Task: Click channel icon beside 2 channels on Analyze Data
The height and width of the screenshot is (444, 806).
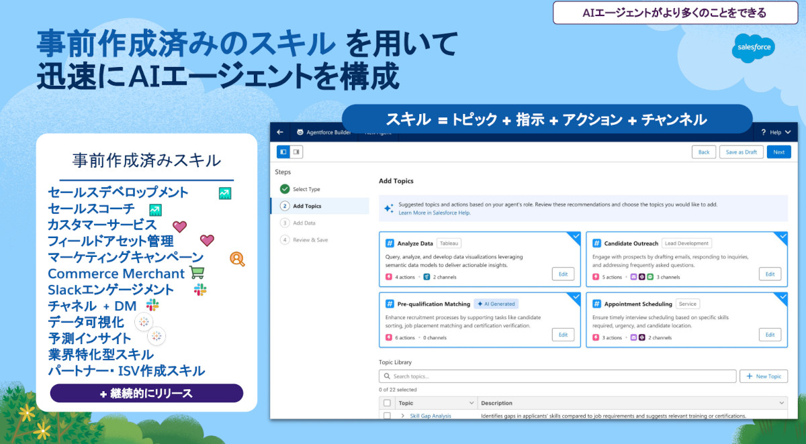Action: point(427,276)
